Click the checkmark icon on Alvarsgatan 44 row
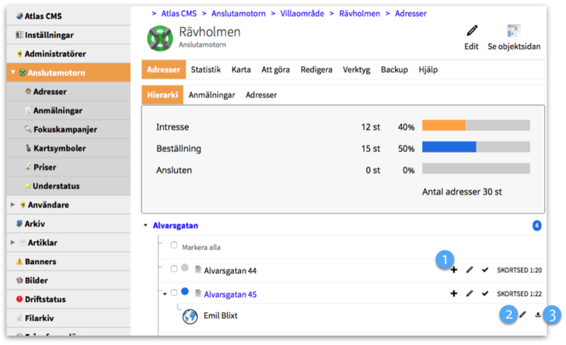This screenshot has width=566, height=345. click(485, 270)
